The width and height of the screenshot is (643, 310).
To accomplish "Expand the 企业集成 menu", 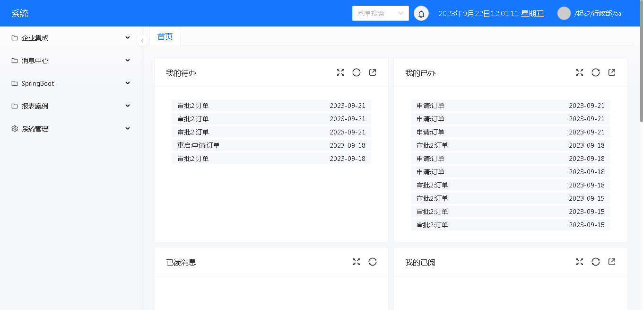I will (71, 38).
